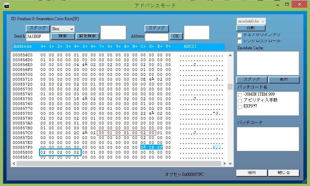Toggle the デュアルウインドウ checkbox
The image size is (310, 186).
[239, 35]
